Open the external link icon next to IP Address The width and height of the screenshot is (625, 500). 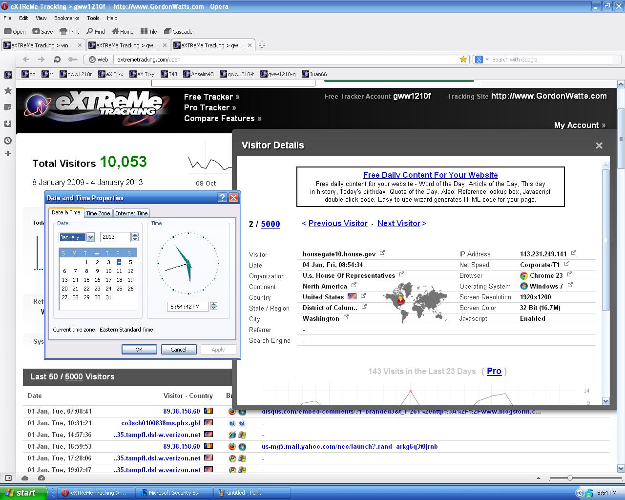point(574,253)
